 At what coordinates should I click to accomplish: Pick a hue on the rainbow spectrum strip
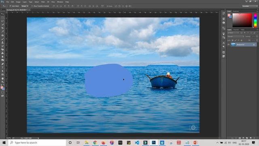pyautogui.click(x=255, y=20)
